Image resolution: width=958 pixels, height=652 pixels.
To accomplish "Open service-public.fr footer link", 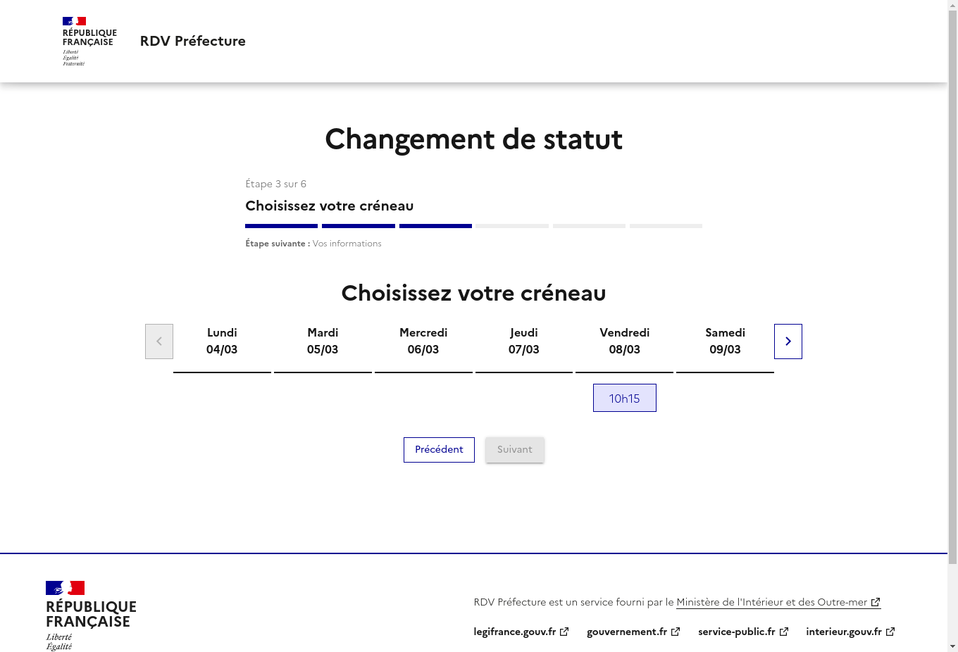I will [x=743, y=632].
